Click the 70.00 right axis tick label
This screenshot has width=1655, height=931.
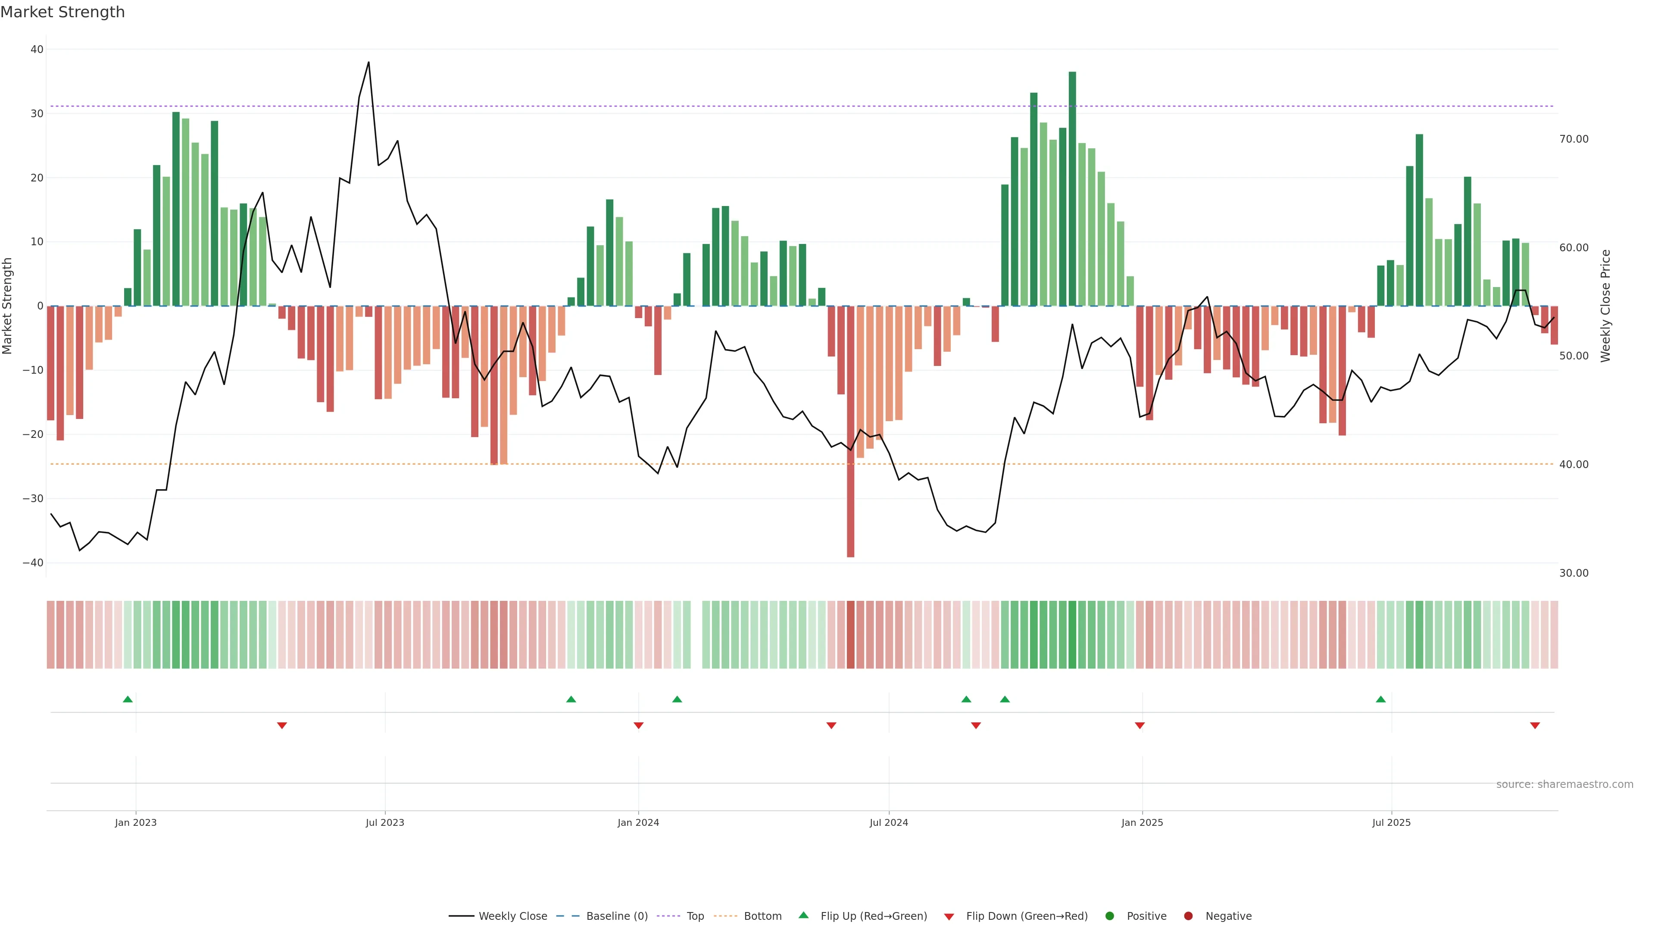pos(1574,139)
